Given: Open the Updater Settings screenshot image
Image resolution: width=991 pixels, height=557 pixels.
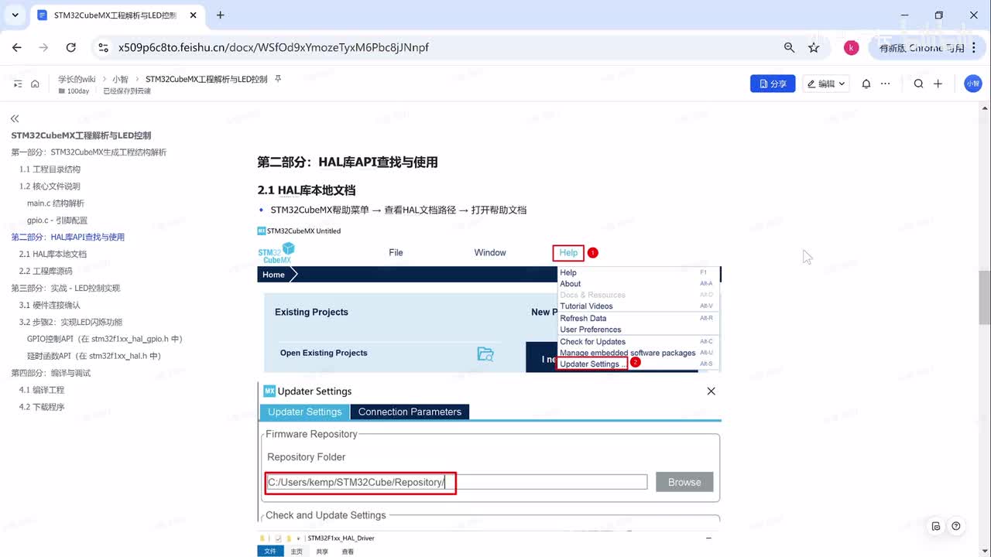Looking at the screenshot, I should point(489,453).
